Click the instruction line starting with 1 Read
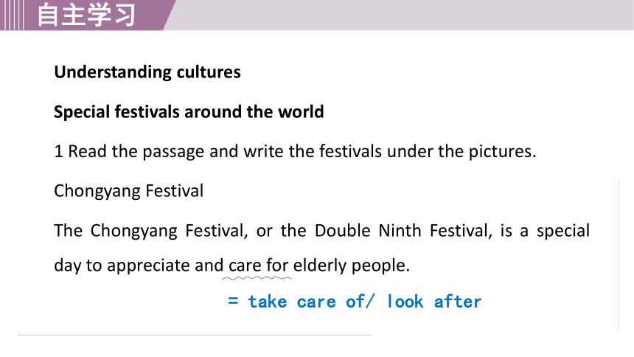The height and width of the screenshot is (357, 634). coord(295,151)
